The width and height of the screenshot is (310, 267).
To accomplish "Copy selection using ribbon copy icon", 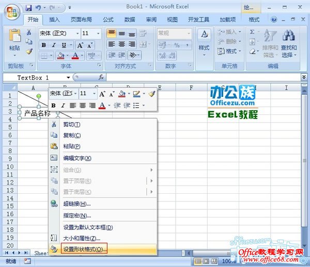I will coord(29,41).
